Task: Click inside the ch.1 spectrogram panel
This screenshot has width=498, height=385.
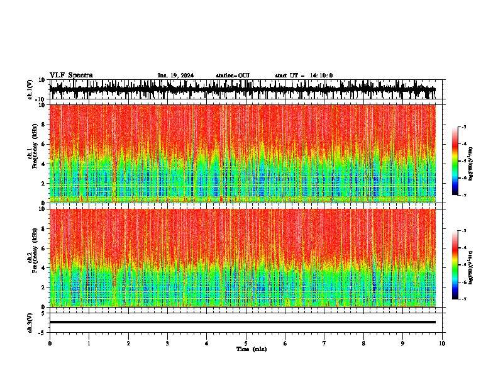Action: tap(243, 153)
